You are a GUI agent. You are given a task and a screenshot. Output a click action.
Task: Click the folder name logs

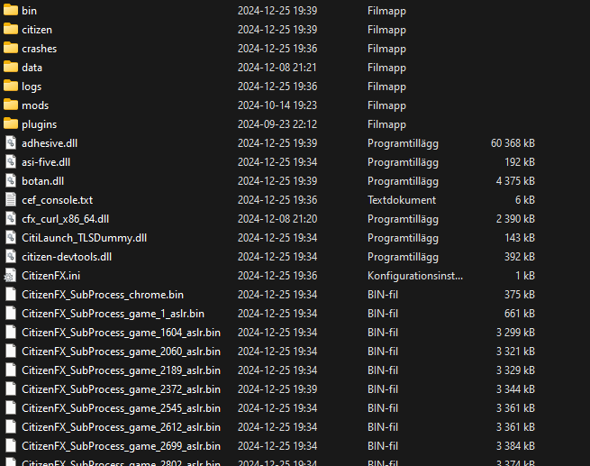(x=32, y=87)
